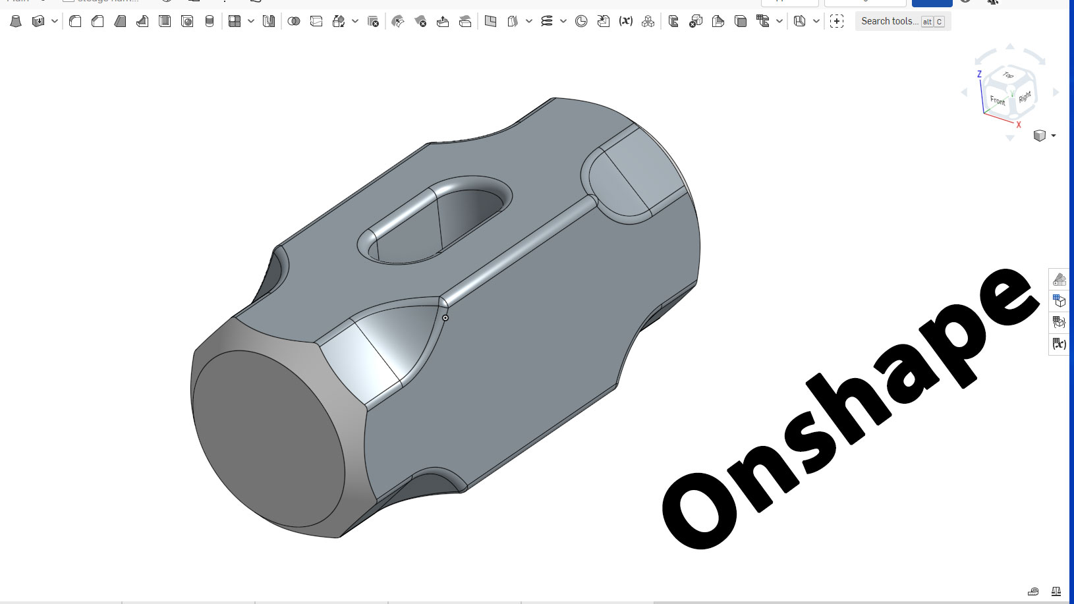
Task: Select the Transform tool
Action: (x=339, y=22)
